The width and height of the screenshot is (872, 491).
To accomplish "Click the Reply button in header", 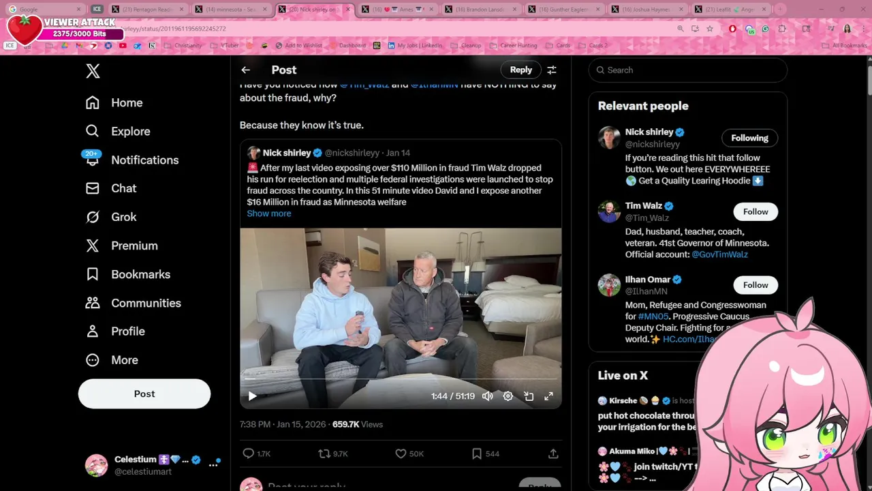I will [521, 70].
